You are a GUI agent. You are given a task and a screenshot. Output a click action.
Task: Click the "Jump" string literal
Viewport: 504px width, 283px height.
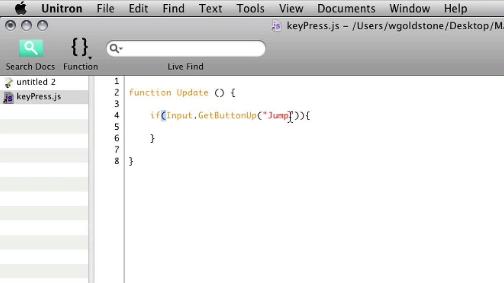click(x=279, y=116)
